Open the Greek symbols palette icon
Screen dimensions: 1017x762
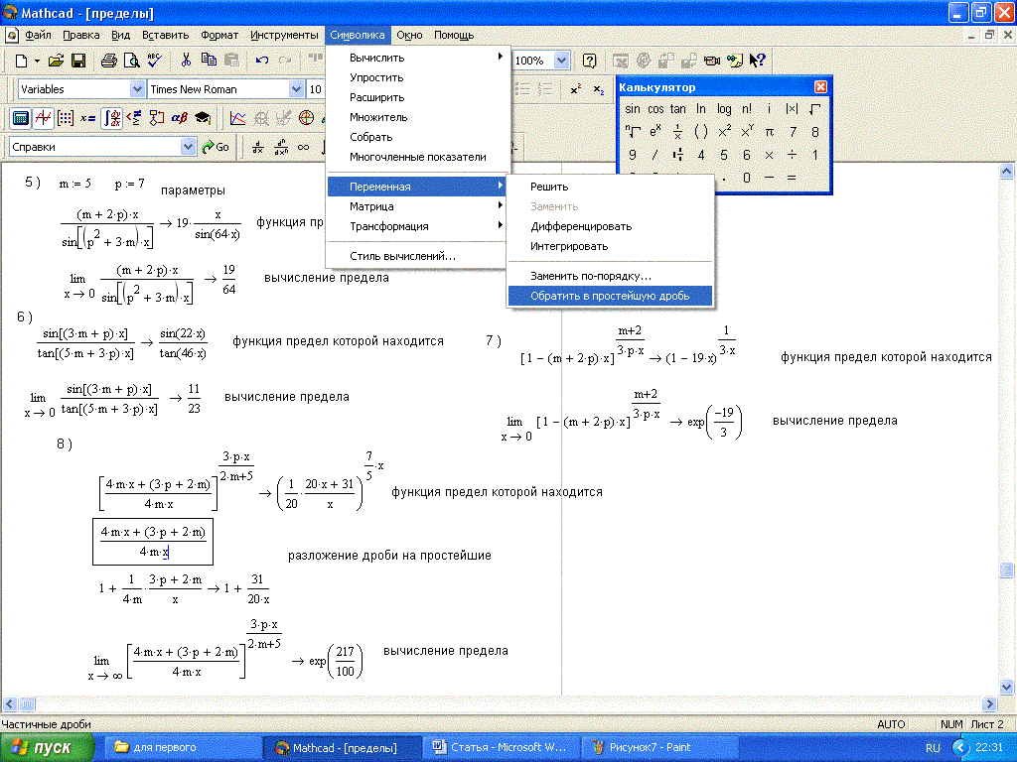(179, 118)
